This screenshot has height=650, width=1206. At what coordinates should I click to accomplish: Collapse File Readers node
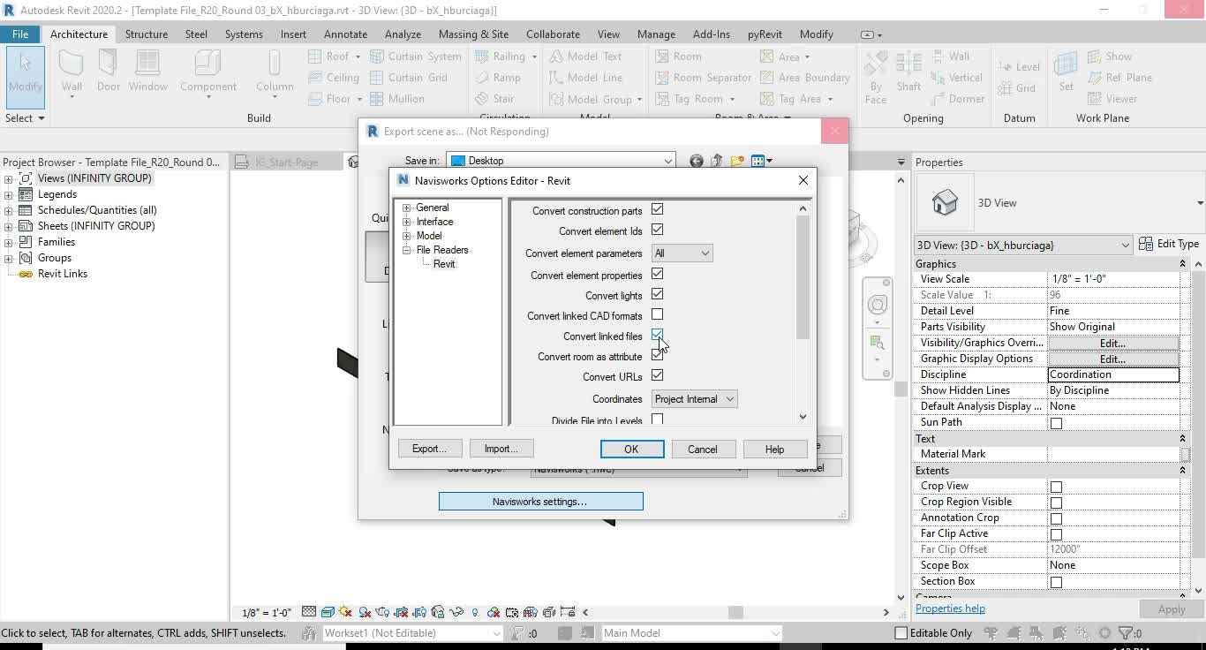(407, 250)
